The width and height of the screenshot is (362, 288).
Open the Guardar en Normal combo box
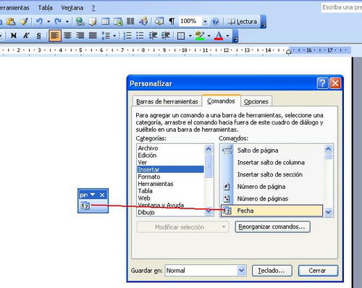pyautogui.click(x=206, y=271)
